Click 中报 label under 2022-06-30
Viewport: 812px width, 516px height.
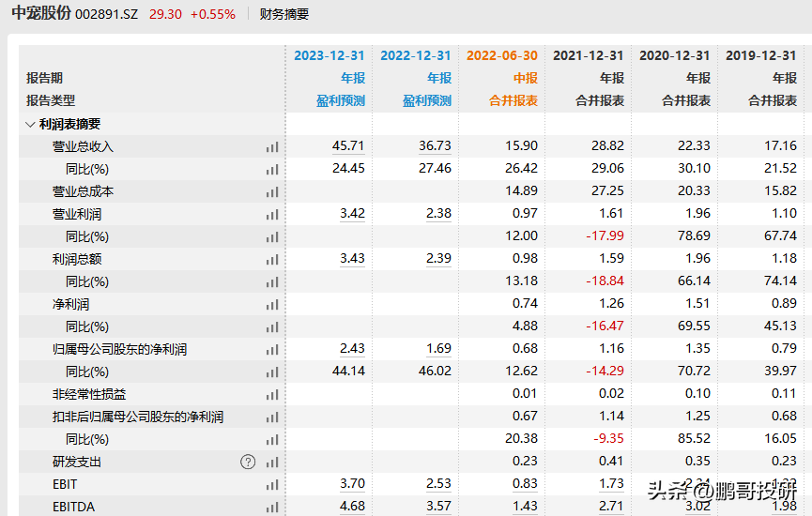526,78
